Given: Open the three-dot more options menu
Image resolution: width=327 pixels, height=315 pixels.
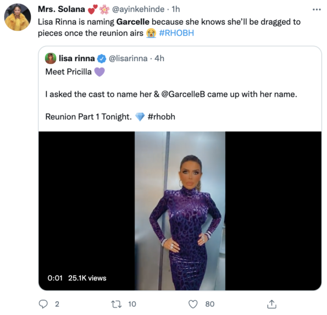Looking at the screenshot, I should point(317,9).
